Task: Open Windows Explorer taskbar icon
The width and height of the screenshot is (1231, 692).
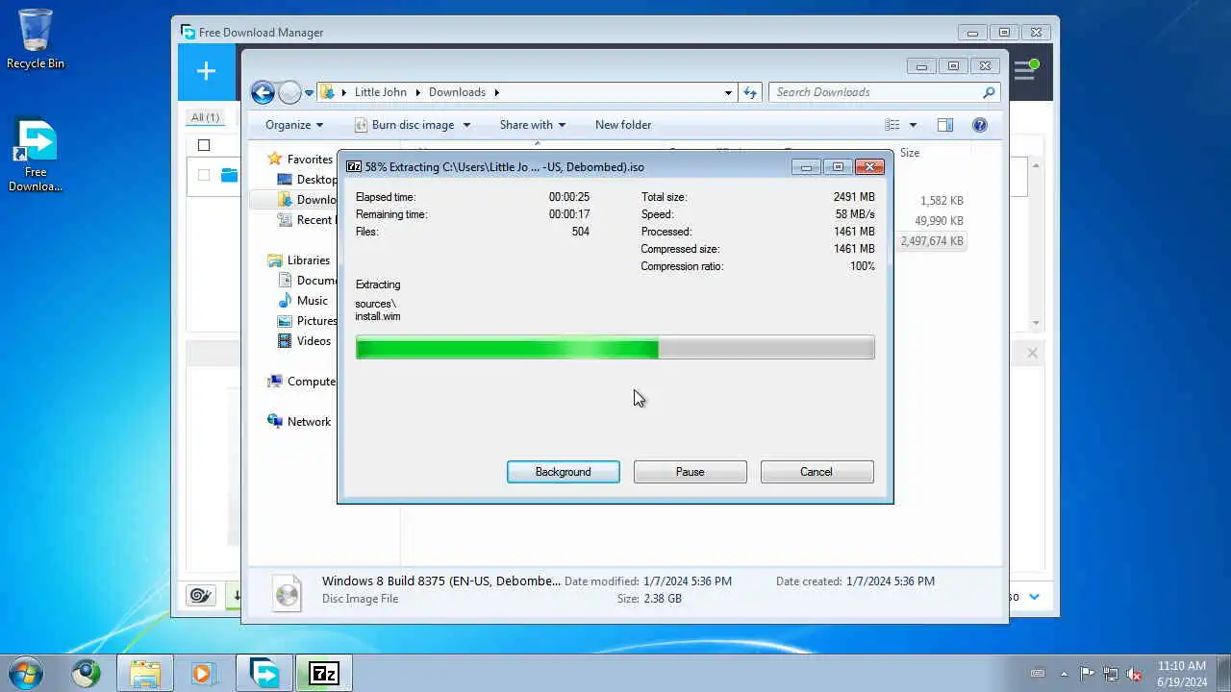Action: 144,674
